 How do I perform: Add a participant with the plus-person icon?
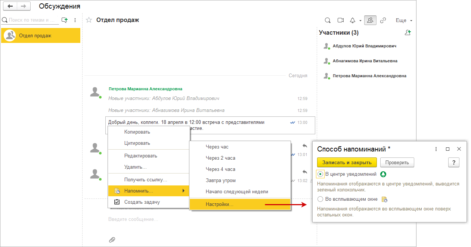(x=408, y=32)
